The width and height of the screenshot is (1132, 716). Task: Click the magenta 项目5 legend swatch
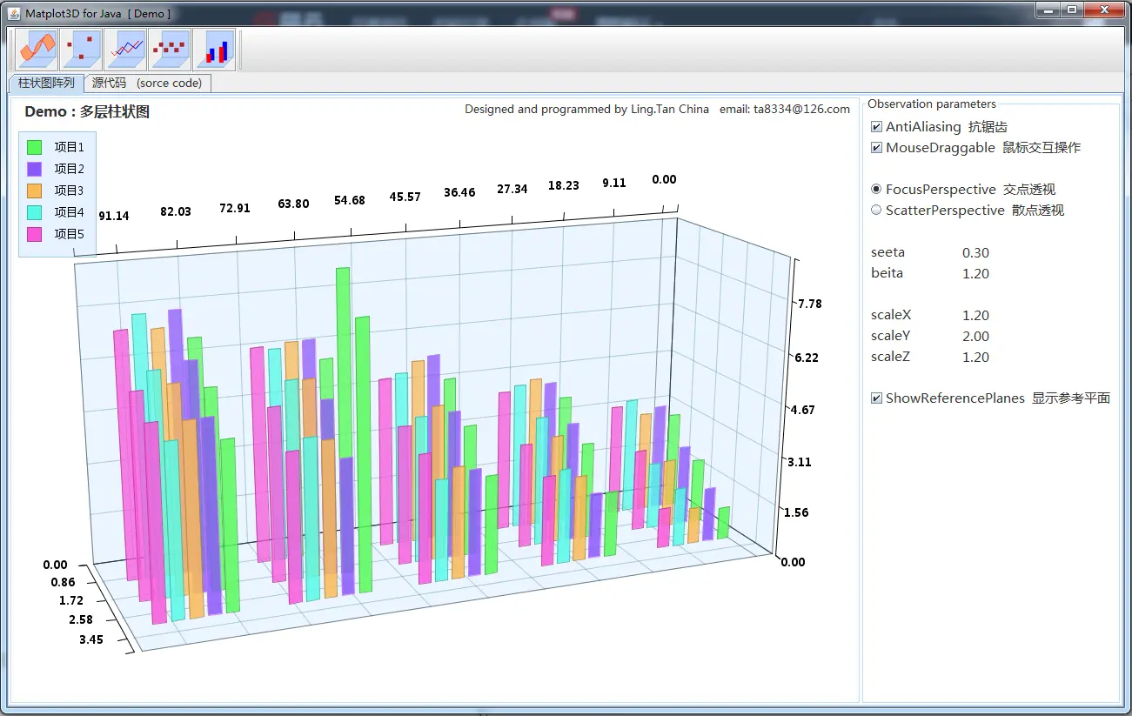[x=35, y=234]
